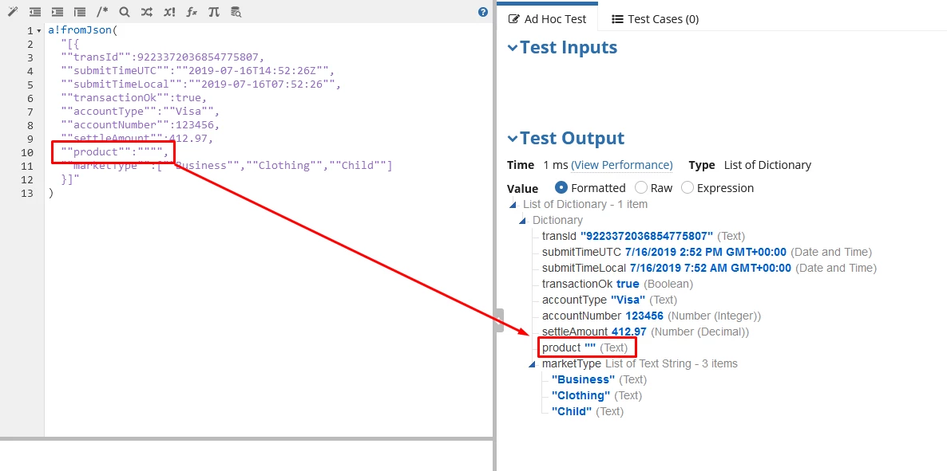
Task: Click the panel splitter handle between editor and test pane
Action: coord(498,320)
